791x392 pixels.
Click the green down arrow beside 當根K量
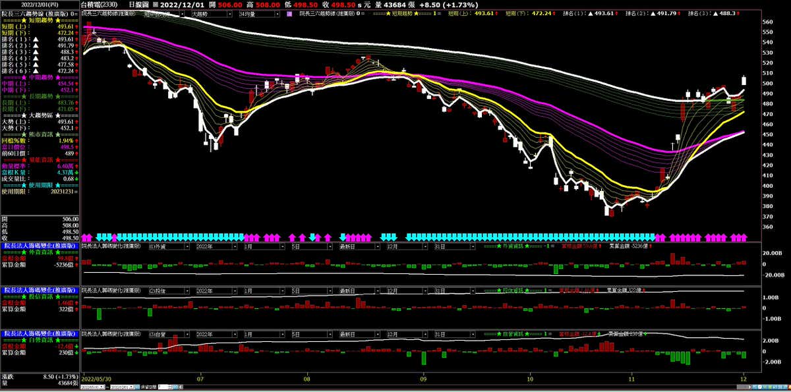76,173
